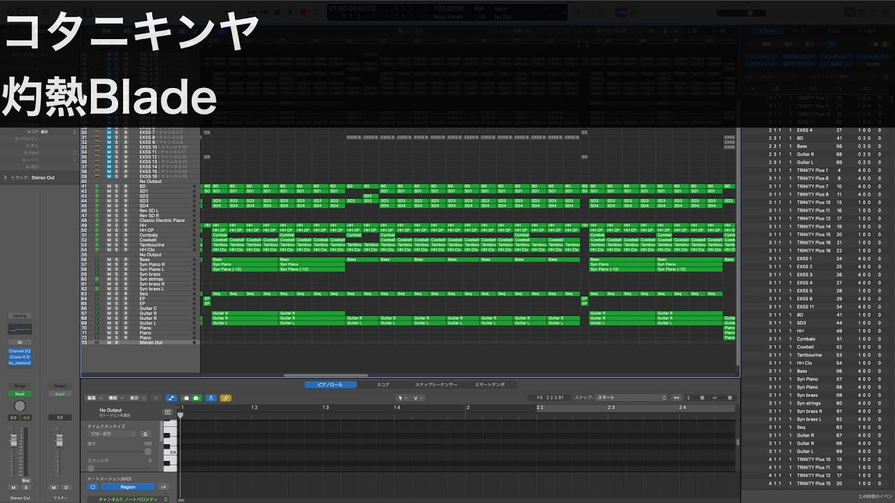This screenshot has width=895, height=503.
Task: Open the 編集 menu in piano roll
Action: click(94, 398)
